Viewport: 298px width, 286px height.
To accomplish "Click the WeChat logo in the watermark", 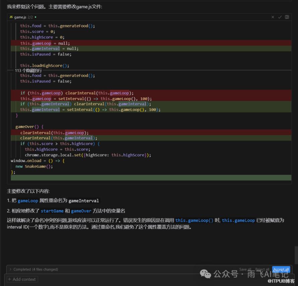I will (x=206, y=274).
